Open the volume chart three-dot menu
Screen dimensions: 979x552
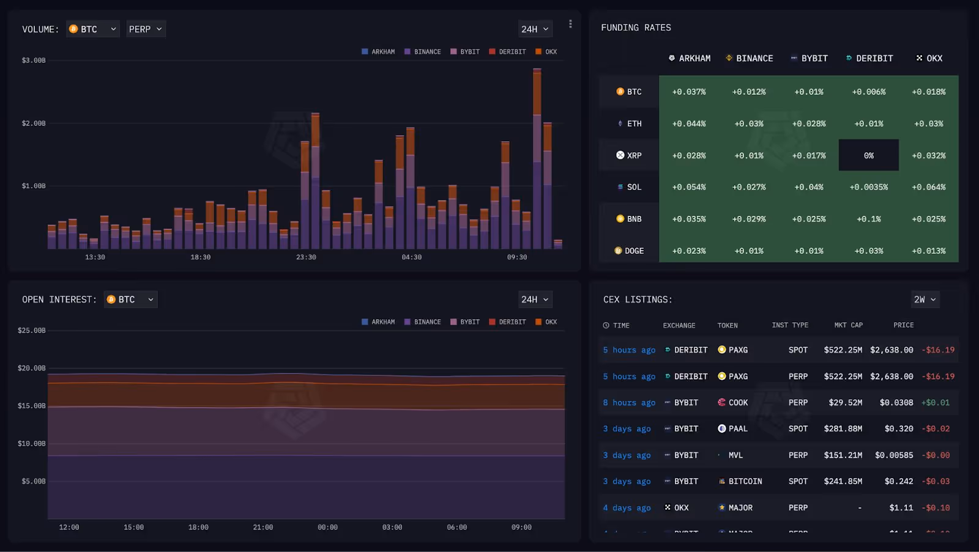(570, 24)
